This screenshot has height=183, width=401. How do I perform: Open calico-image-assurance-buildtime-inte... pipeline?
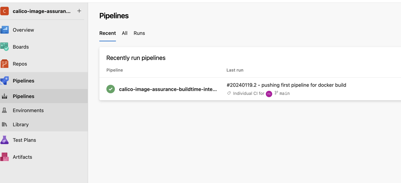(168, 89)
